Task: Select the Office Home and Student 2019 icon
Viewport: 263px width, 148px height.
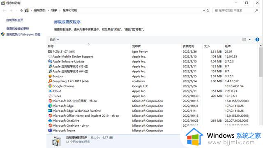Action: (50, 116)
